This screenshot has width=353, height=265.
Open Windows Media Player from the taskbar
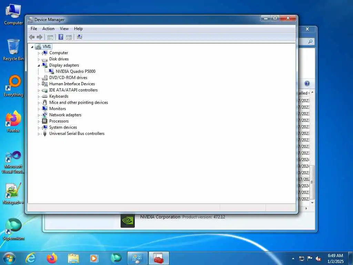[94, 258]
